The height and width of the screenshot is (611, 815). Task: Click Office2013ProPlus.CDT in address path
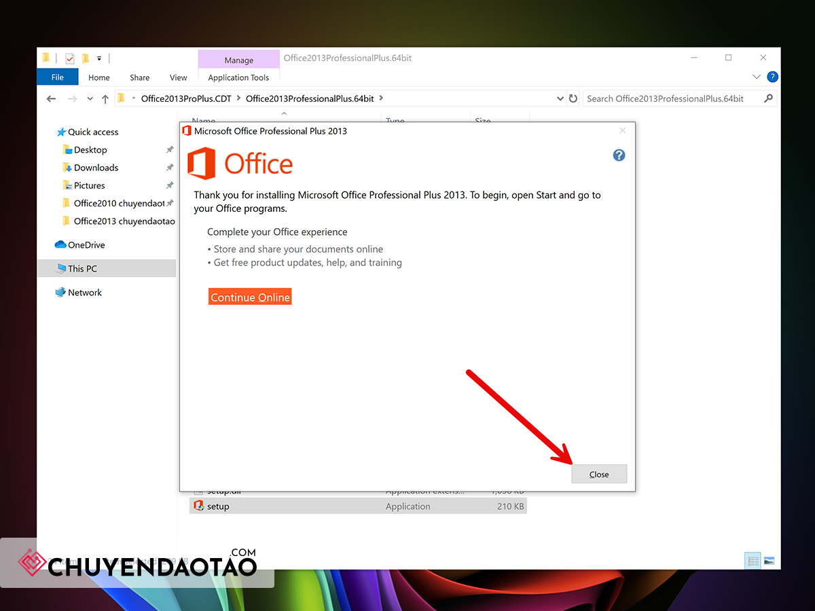(186, 98)
